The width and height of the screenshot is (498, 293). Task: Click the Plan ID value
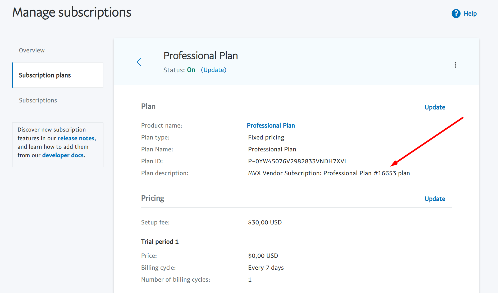[297, 161]
